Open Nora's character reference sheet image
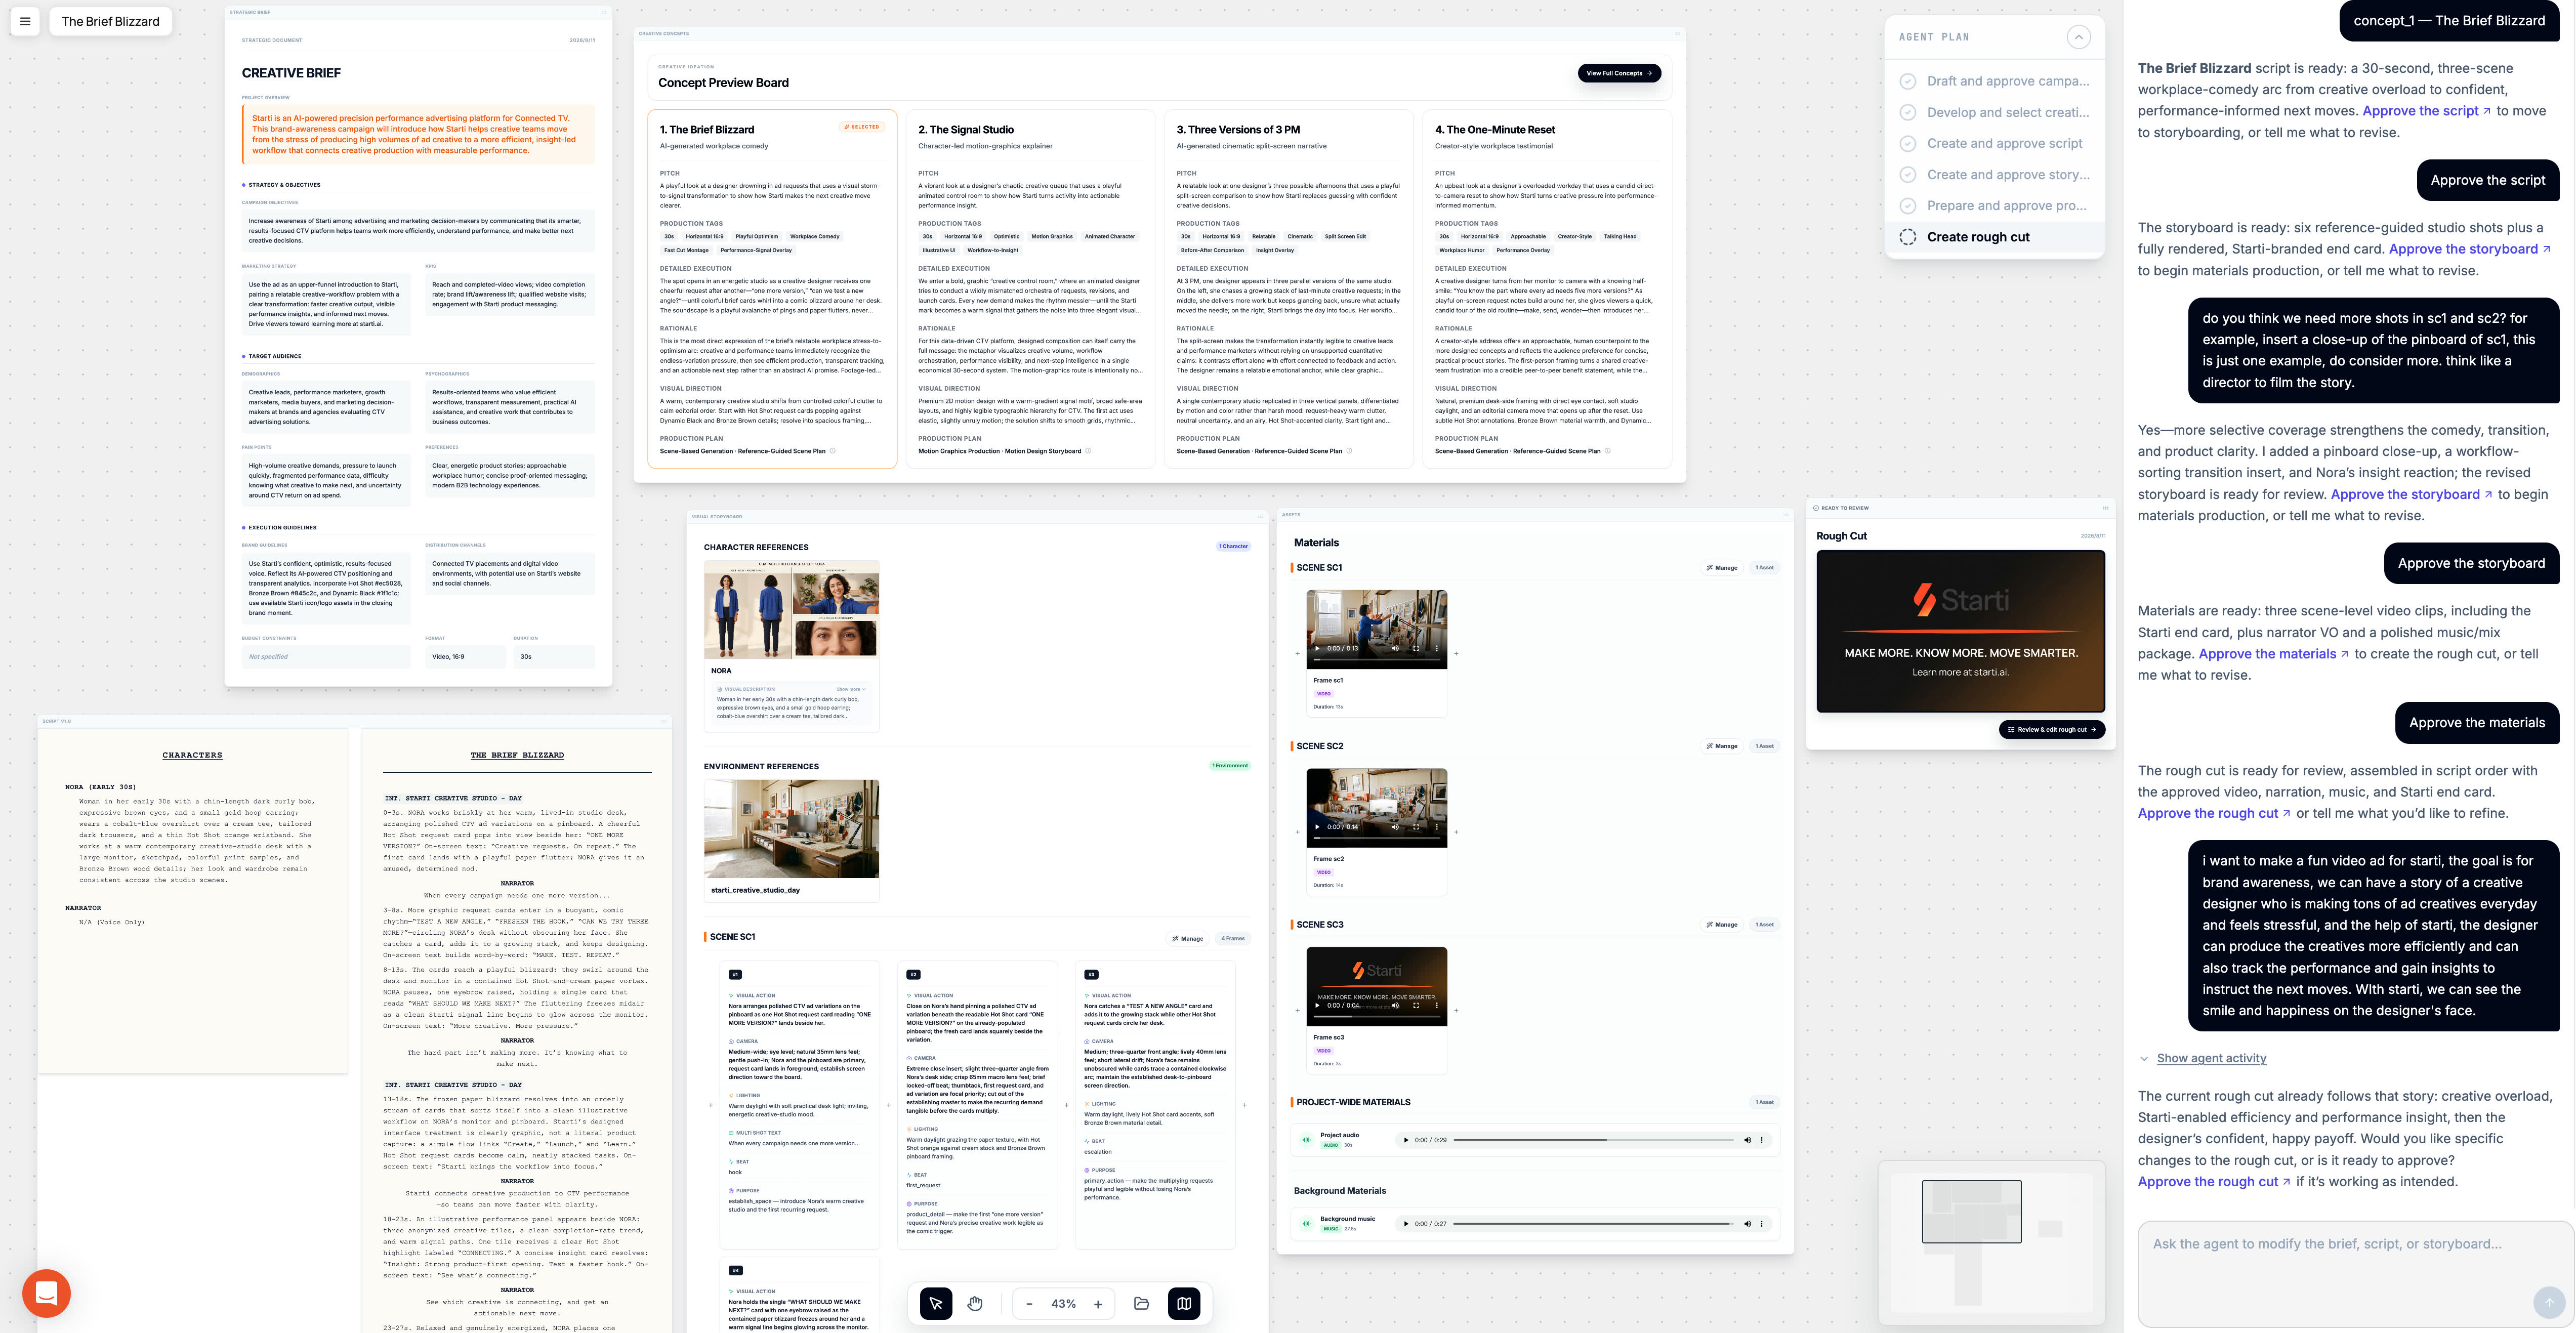 tap(791, 609)
